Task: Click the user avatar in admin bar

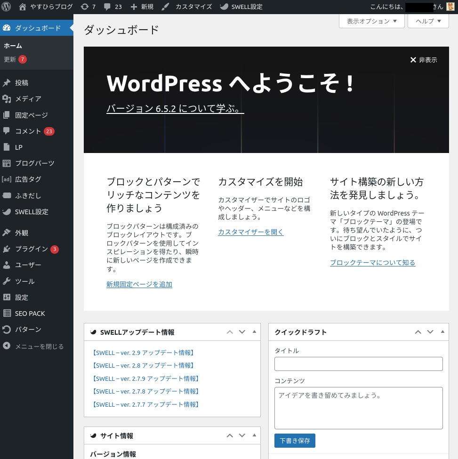Action: (450, 7)
